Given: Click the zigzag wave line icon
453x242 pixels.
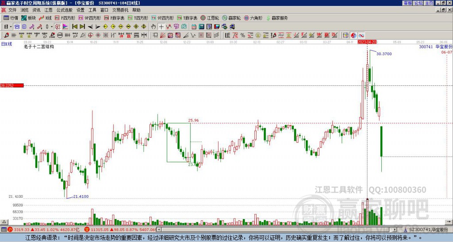Looking at the screenshot, I should tap(193, 35).
